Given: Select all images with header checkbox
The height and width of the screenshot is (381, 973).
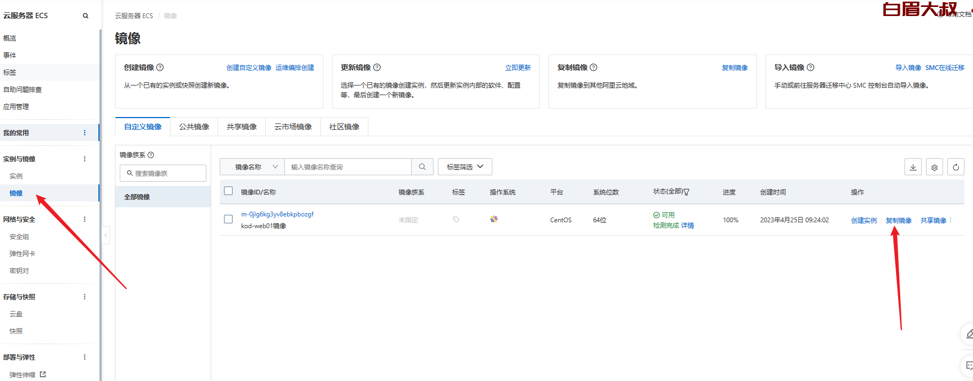Looking at the screenshot, I should pos(228,191).
